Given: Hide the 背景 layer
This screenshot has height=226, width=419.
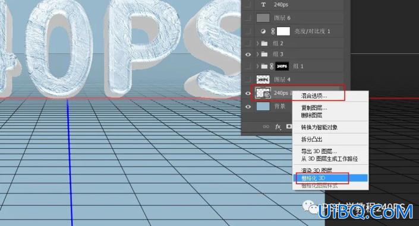Looking at the screenshot, I should point(248,107).
